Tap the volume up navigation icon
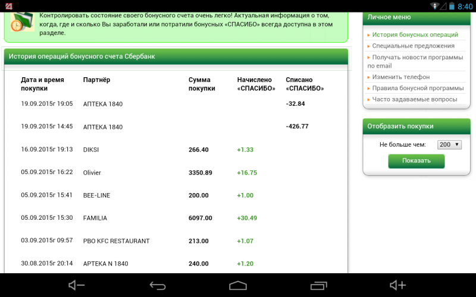The height and width of the screenshot is (297, 476). (397, 285)
